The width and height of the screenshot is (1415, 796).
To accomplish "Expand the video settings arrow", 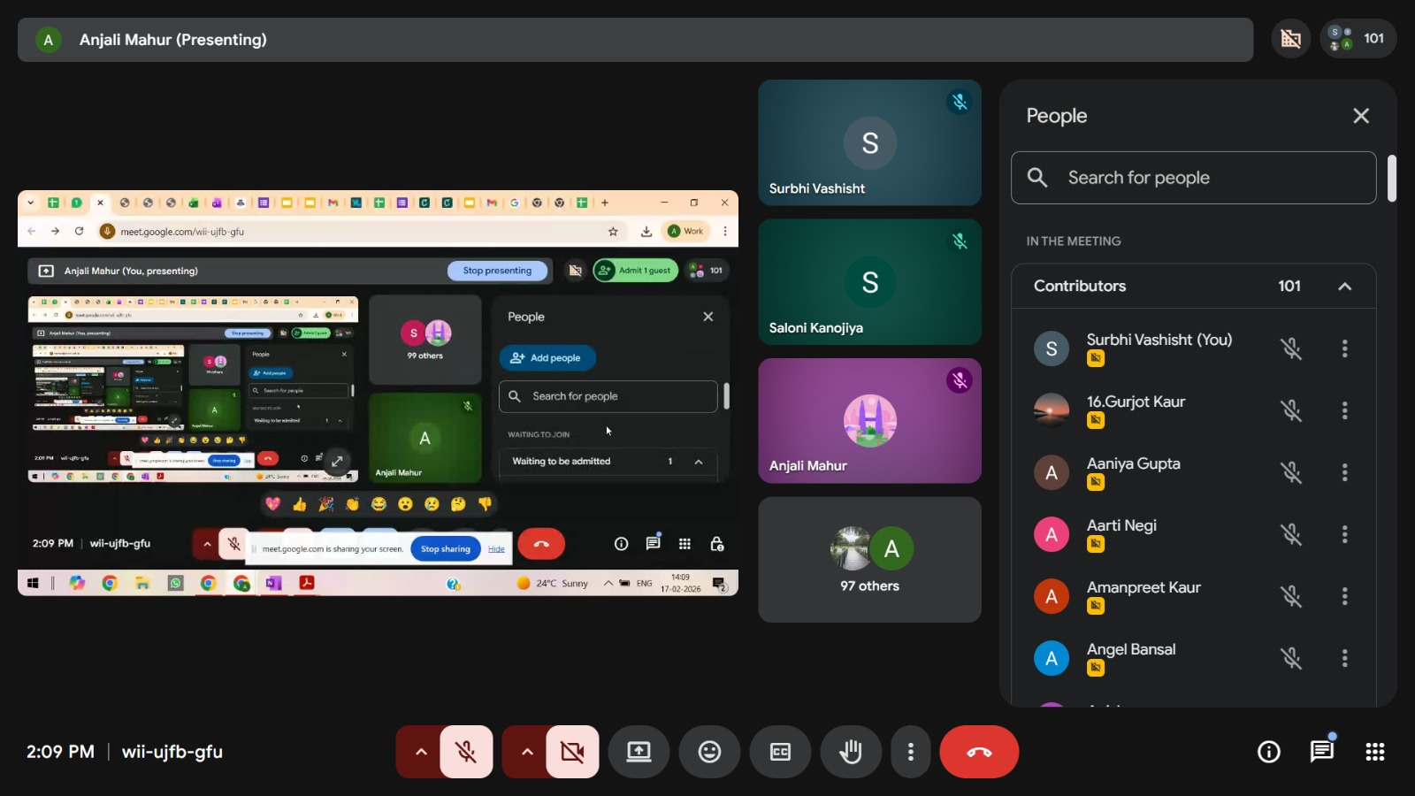I will 527,752.
